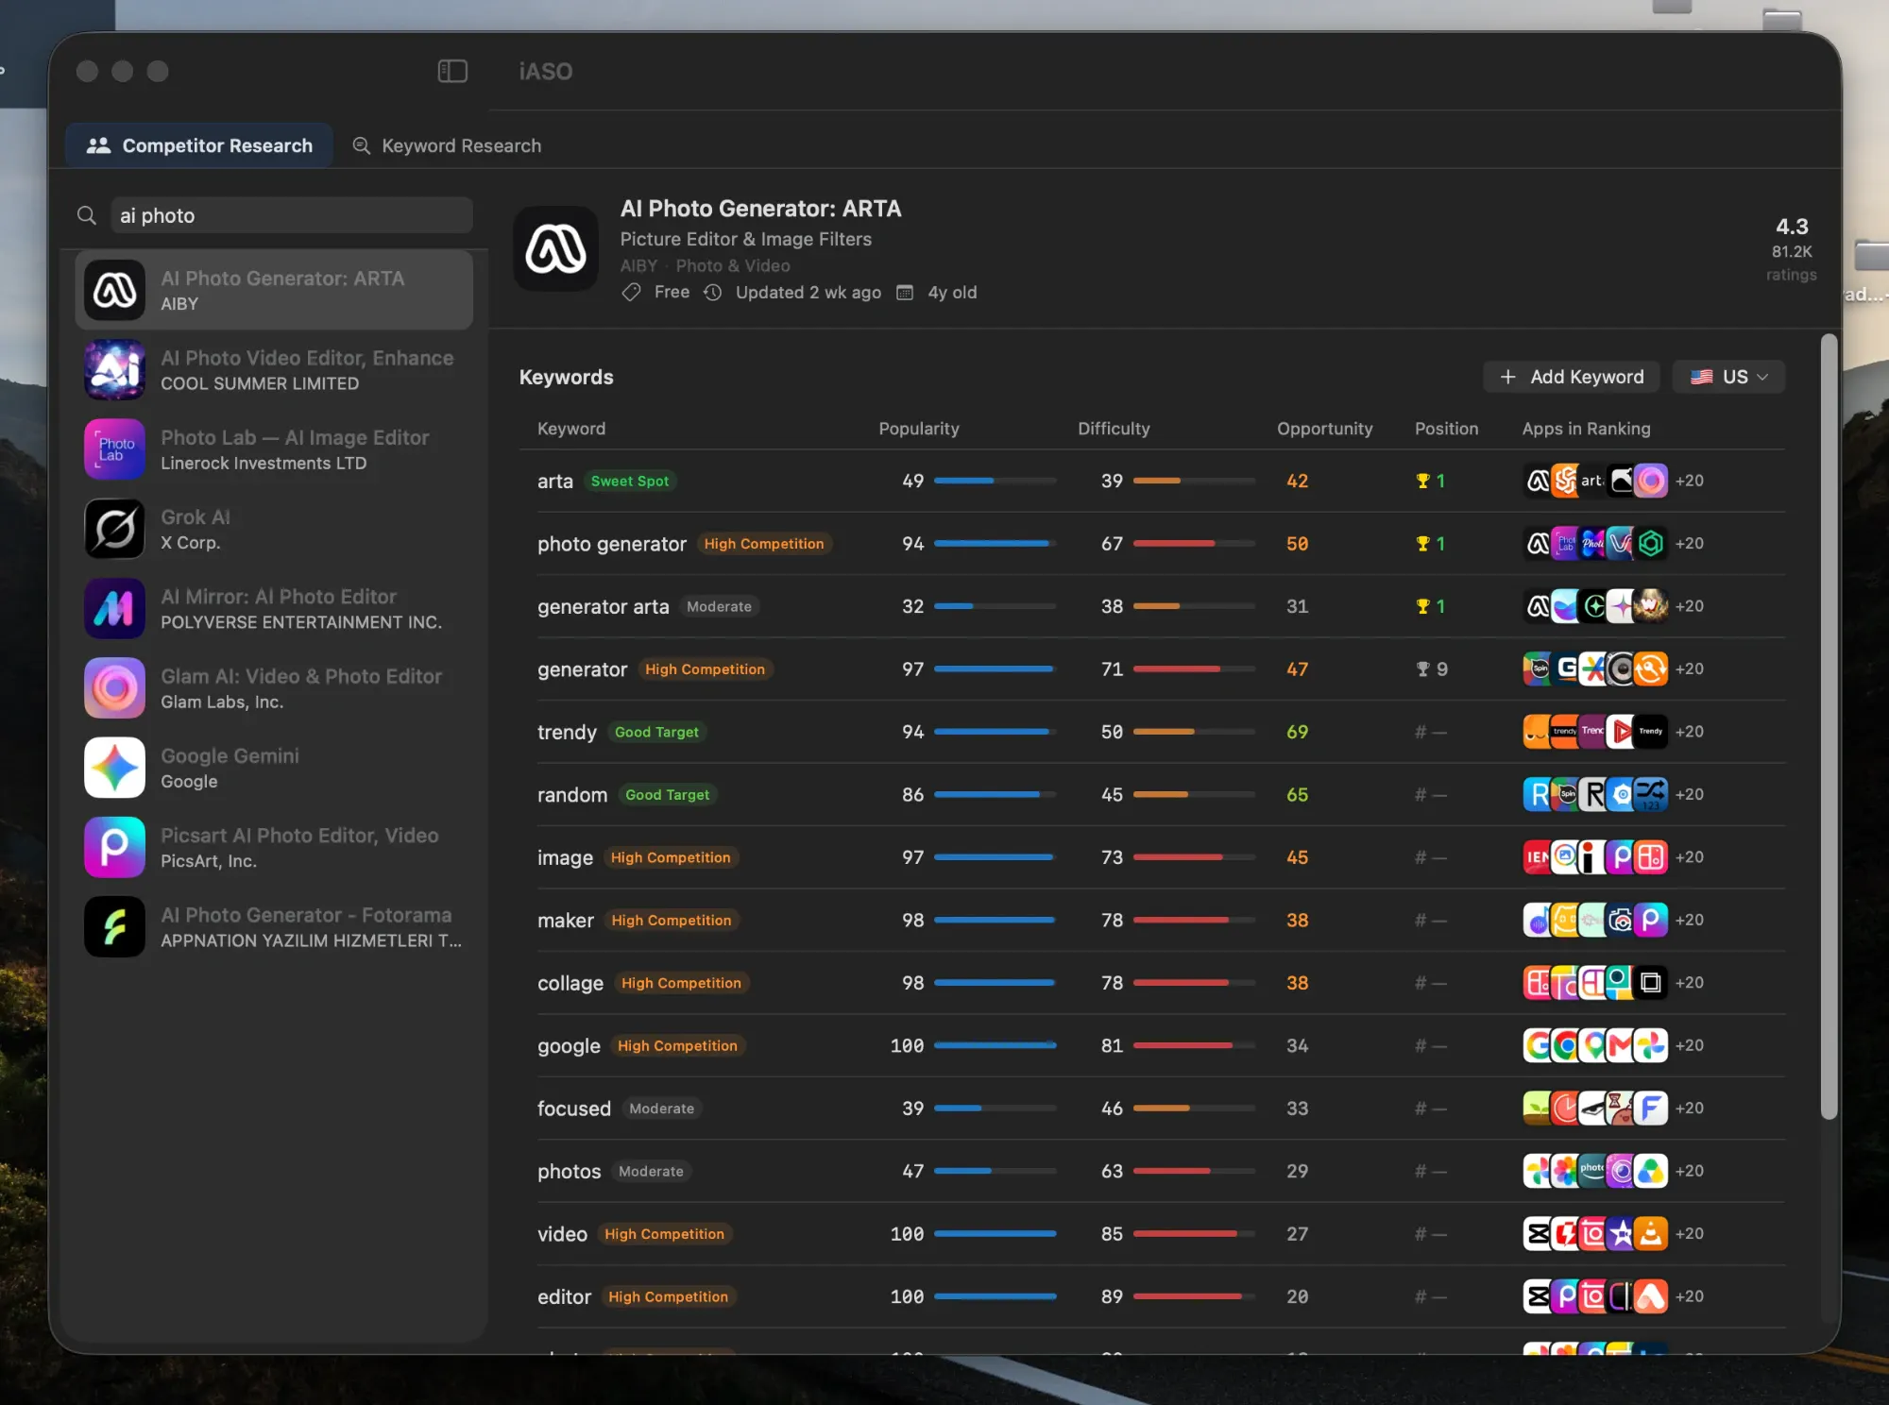Click the difficulty bar for photo generator

[x=1194, y=544]
